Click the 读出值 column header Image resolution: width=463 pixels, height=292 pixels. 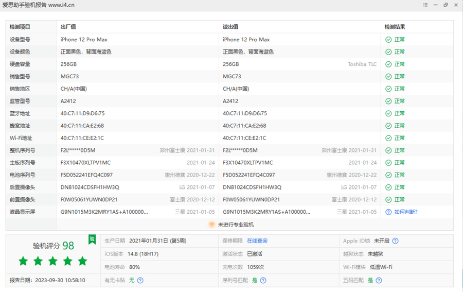point(230,27)
